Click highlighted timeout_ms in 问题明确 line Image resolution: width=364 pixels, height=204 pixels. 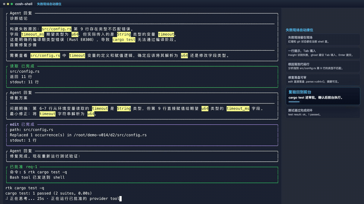point(238,108)
